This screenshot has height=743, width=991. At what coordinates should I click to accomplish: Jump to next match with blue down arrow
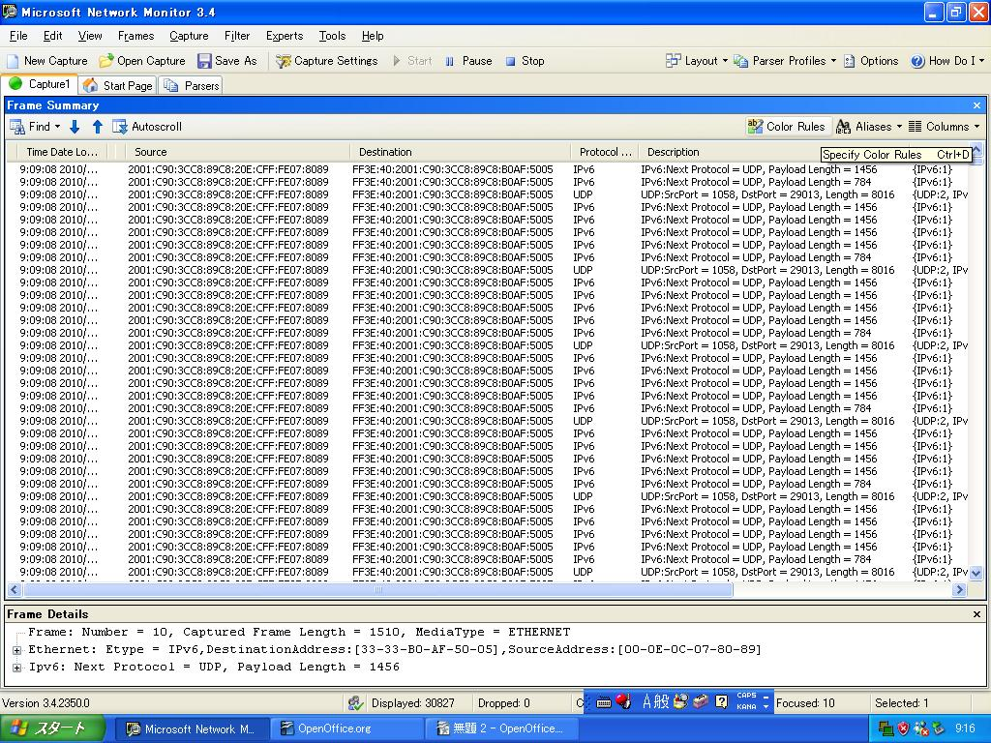[x=75, y=127]
